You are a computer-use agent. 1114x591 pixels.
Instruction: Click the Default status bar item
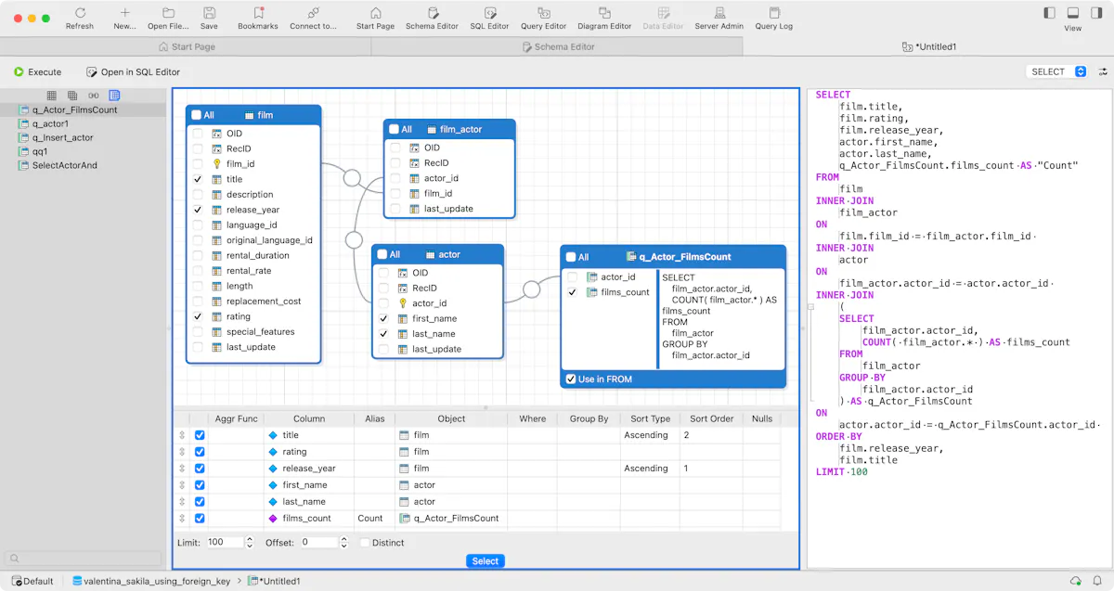pos(32,582)
